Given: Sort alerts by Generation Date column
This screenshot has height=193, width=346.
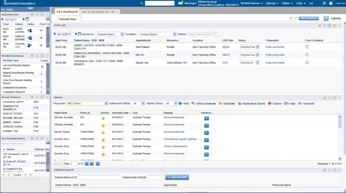Looking at the screenshot, I should click(121, 113).
